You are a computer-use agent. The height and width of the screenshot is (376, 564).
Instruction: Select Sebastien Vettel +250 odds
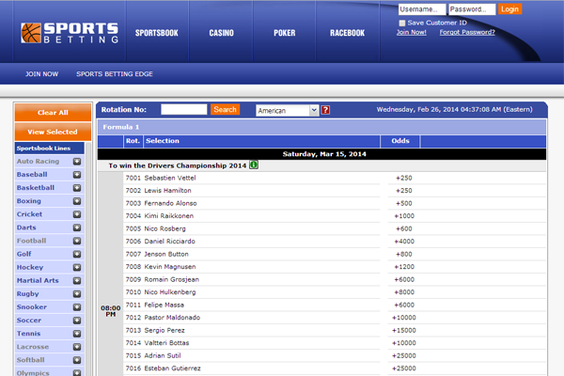pos(403,178)
